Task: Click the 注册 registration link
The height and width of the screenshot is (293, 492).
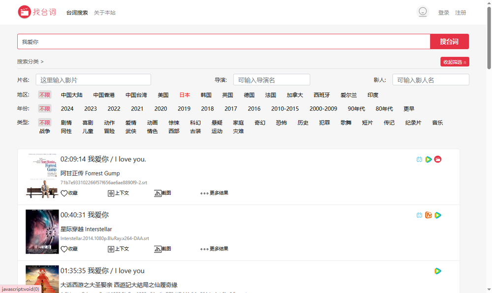Action: pos(461,12)
